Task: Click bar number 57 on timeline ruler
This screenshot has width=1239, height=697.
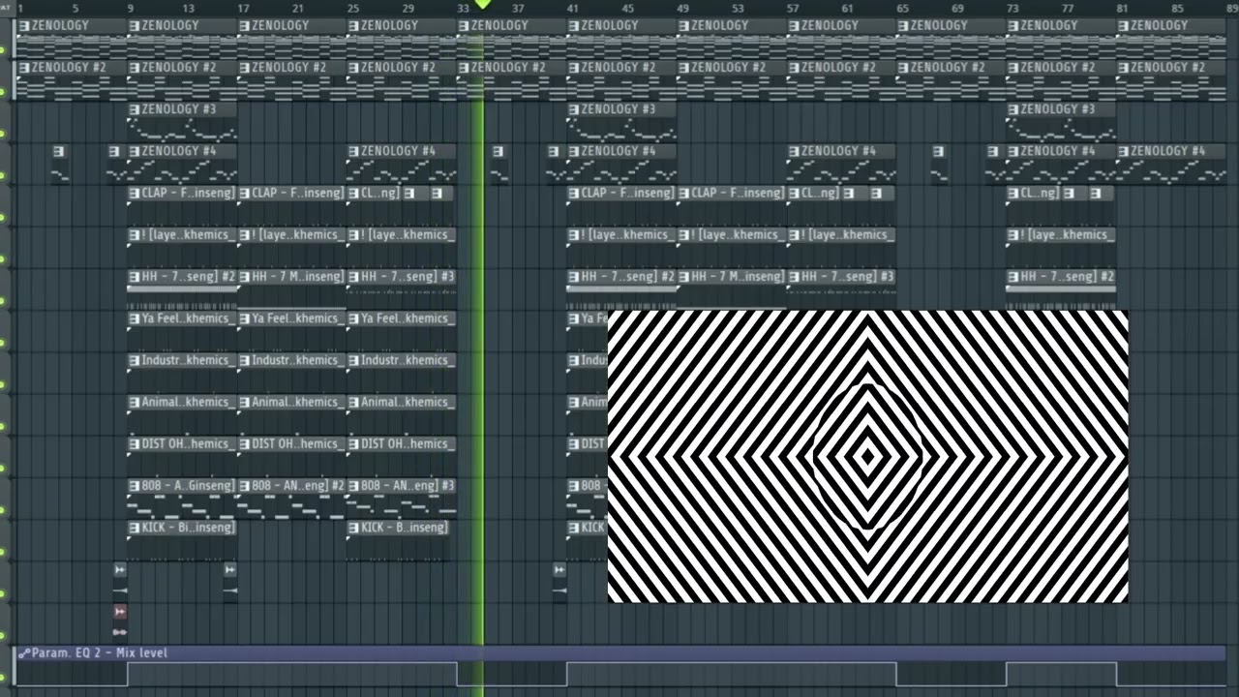Action: [793, 9]
